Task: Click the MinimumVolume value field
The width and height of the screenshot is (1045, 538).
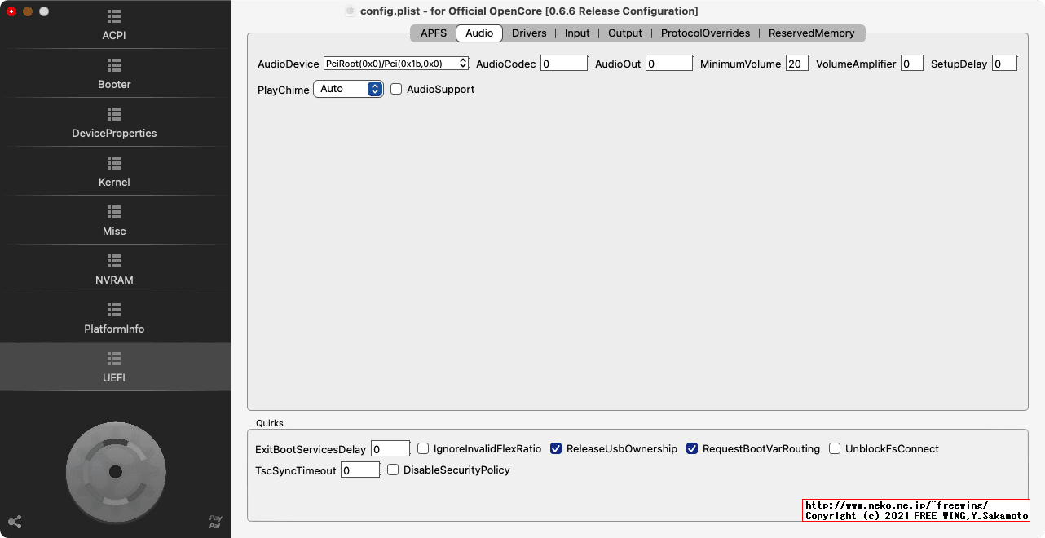Action: 797,63
